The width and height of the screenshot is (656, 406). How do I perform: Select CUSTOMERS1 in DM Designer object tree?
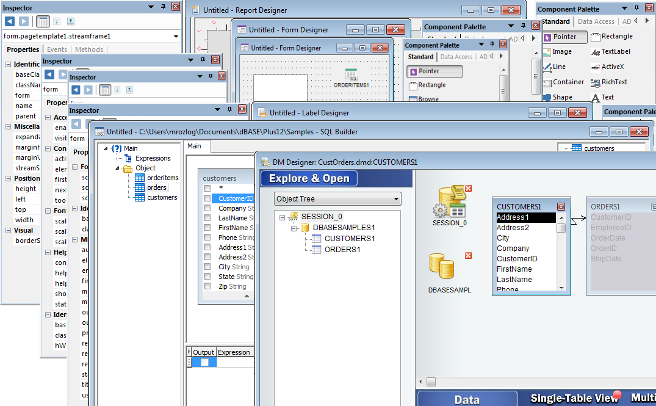[349, 239]
